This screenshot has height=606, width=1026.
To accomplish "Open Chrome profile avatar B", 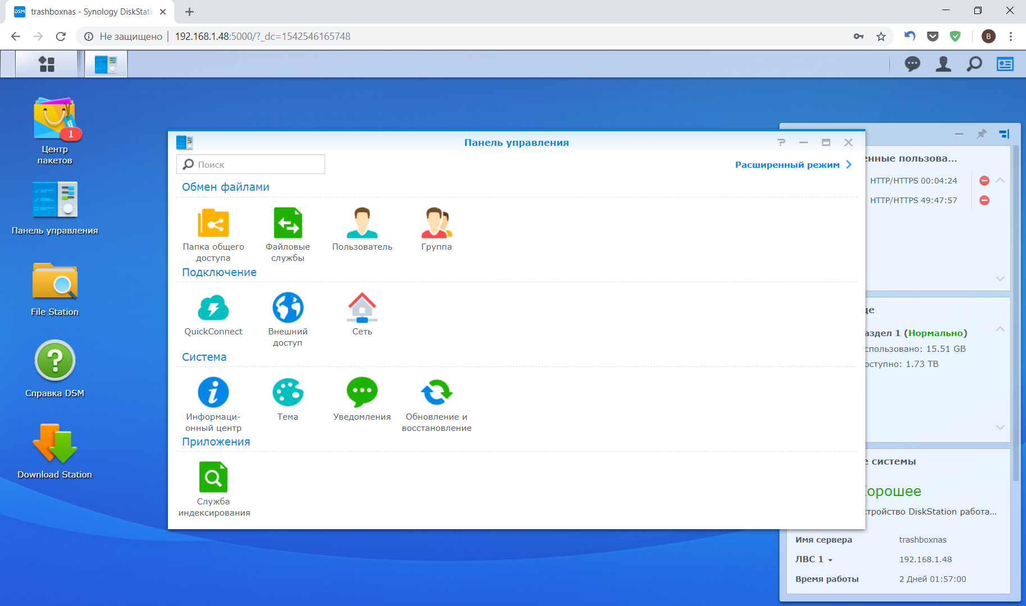I will point(988,36).
